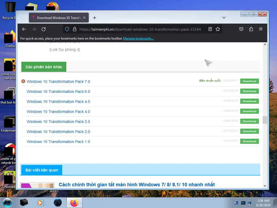Open Windows 10 Transformation Pack 3.0 link
Screen dimensions: 277x208
(x=58, y=122)
